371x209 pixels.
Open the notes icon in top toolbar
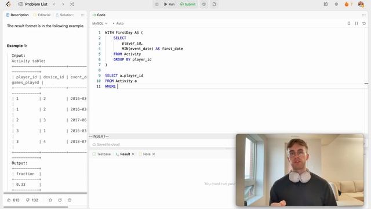(x=214, y=4)
